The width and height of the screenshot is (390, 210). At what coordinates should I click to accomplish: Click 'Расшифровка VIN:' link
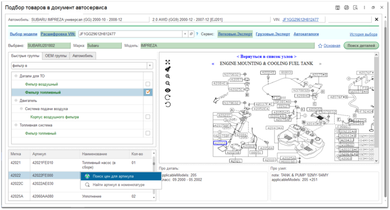click(58, 34)
